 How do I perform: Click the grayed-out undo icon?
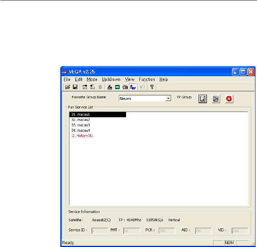coord(142,87)
